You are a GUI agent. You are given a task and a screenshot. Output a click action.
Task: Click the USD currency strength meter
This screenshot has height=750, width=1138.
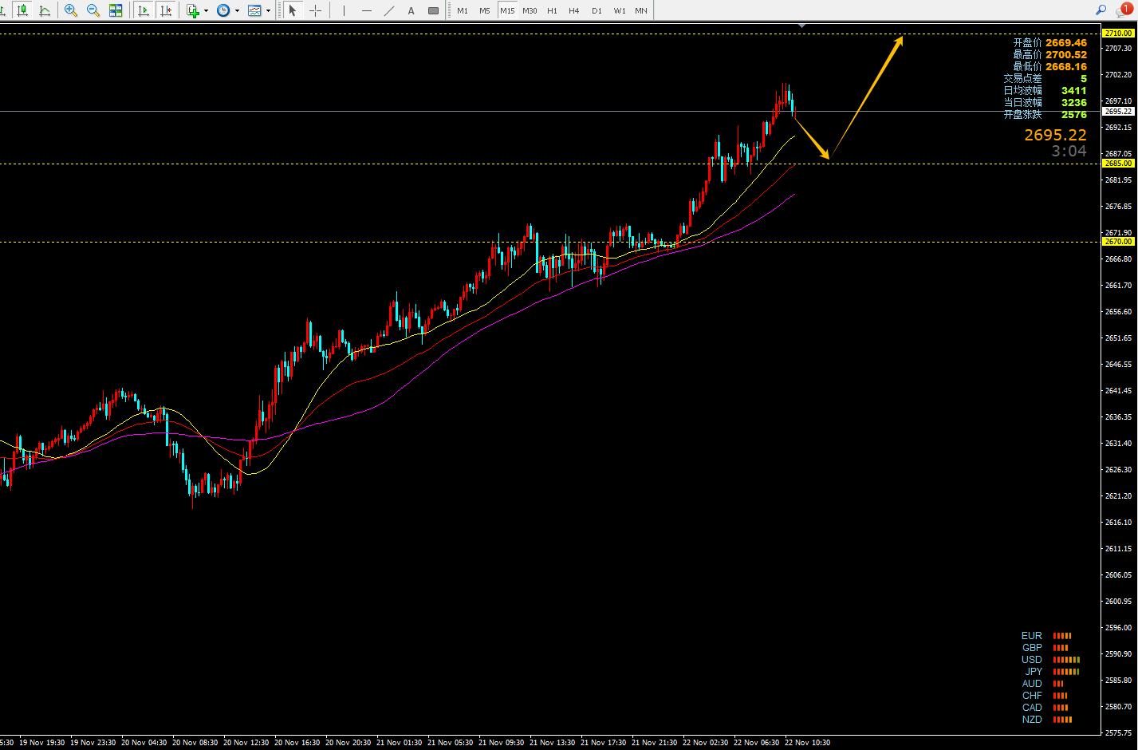click(1066, 660)
